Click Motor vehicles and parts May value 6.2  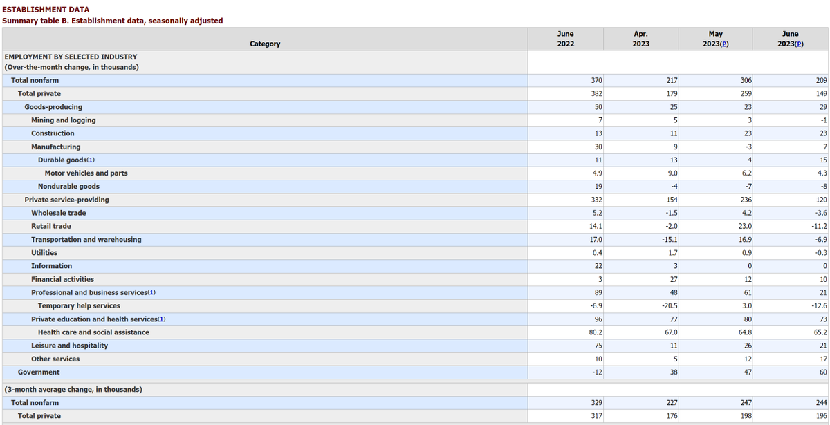point(746,173)
